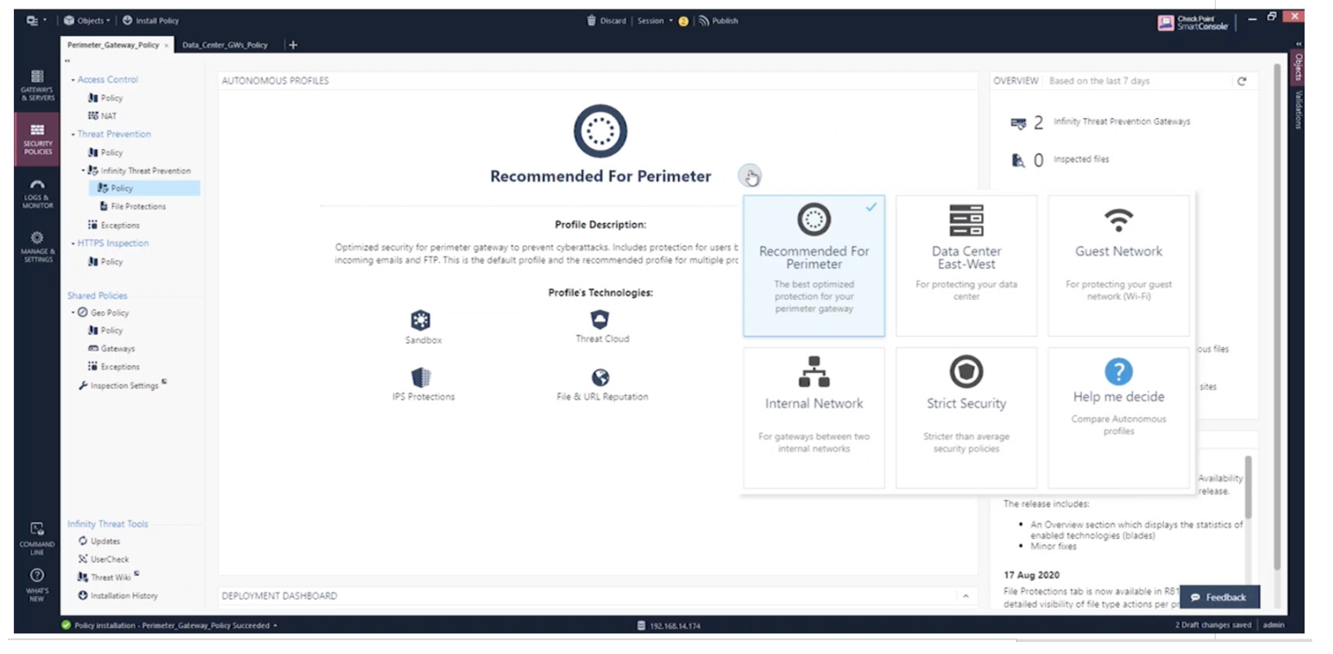Click the Sandbox technology icon
The height and width of the screenshot is (654, 1333).
tap(420, 321)
